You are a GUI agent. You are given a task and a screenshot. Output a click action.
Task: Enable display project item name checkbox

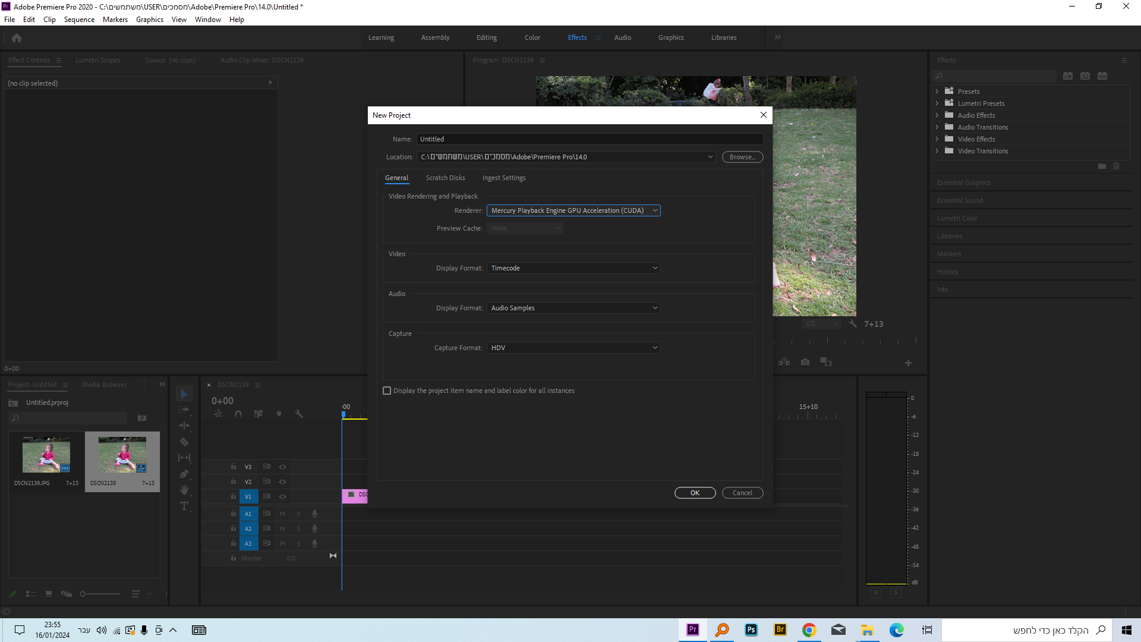click(387, 391)
